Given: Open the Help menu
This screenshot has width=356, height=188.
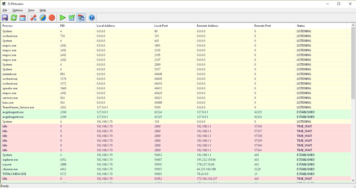Looking at the screenshot, I should (x=43, y=10).
